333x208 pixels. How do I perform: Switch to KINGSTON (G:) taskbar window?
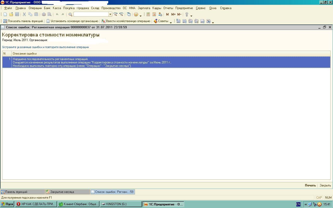point(121,204)
